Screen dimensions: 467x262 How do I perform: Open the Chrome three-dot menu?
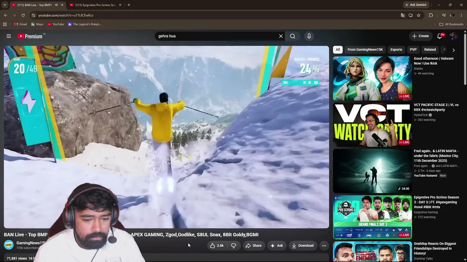click(462, 15)
